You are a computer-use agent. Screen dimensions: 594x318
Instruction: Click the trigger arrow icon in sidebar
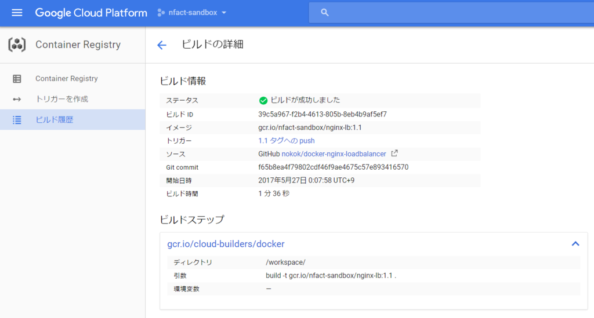pyautogui.click(x=17, y=100)
